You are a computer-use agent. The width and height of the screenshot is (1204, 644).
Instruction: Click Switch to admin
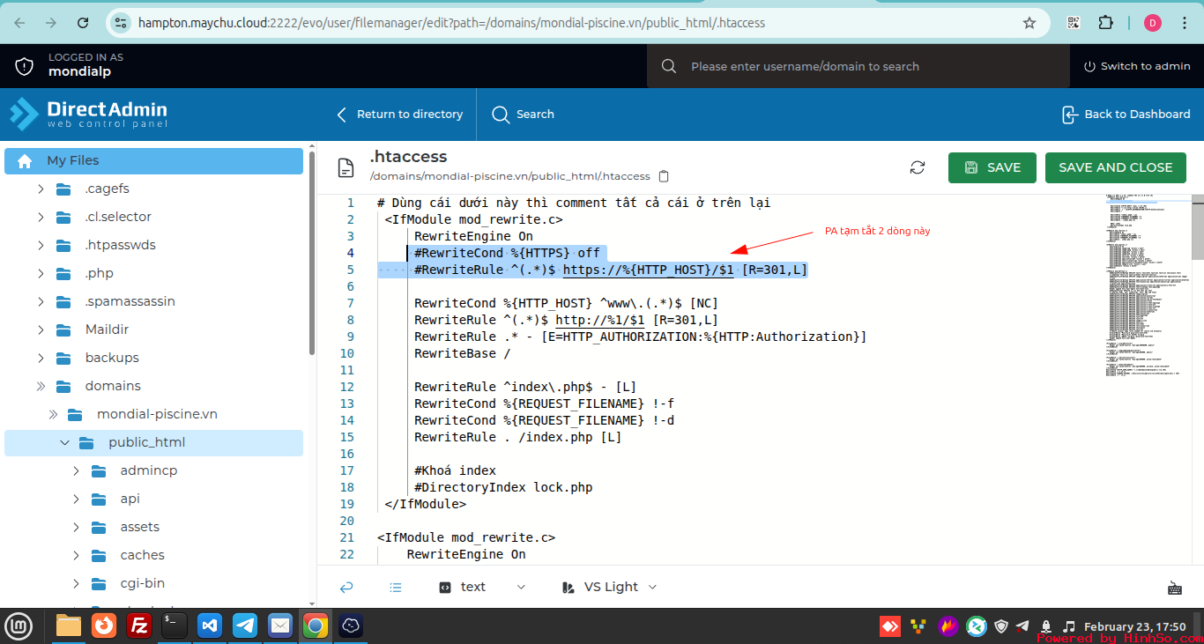pos(1136,66)
